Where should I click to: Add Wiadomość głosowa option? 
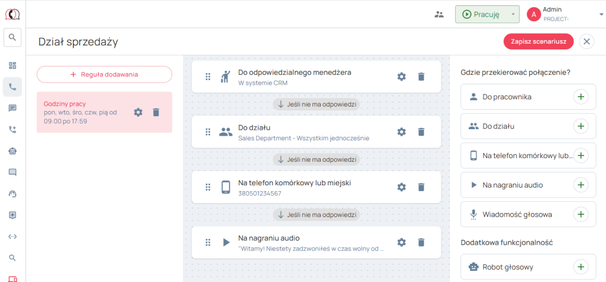click(581, 214)
